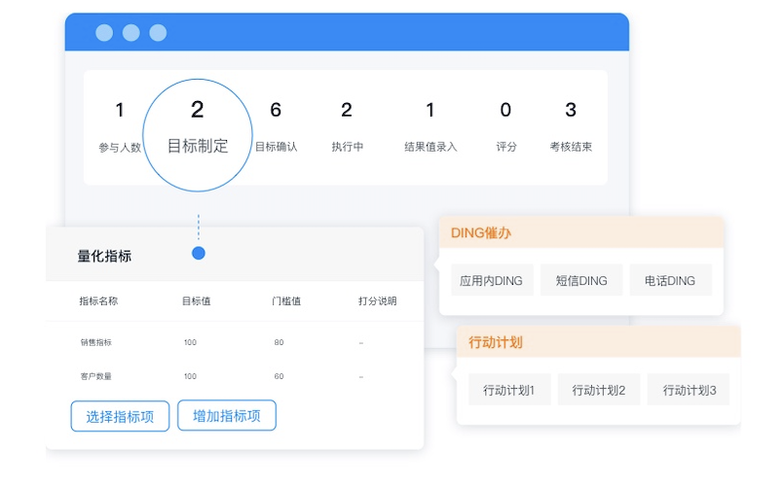
Task: Click the third window control dot
Action: pyautogui.click(x=158, y=33)
